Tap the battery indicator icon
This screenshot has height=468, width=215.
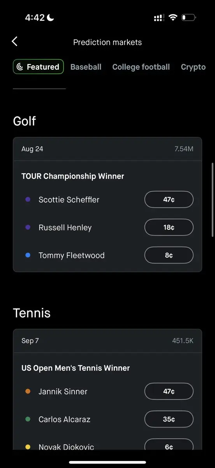pos(189,18)
